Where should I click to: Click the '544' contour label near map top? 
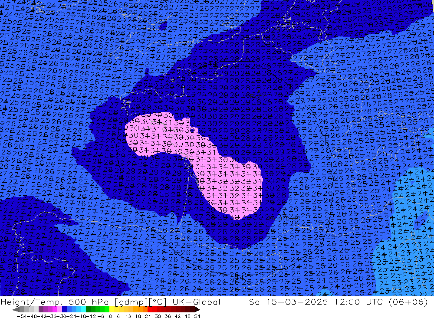tap(210, 65)
